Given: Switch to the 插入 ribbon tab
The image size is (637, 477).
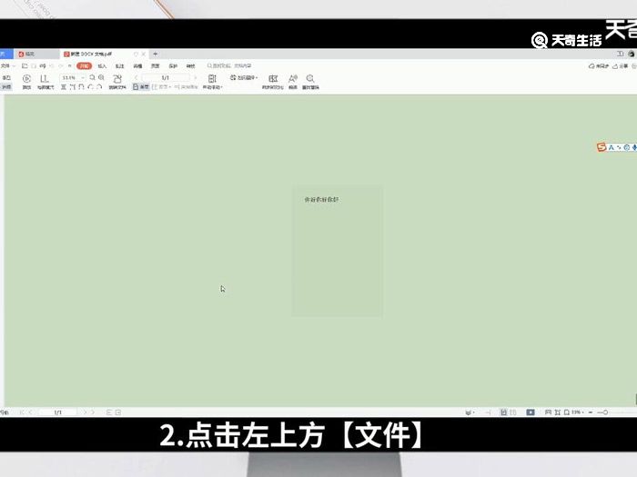Looking at the screenshot, I should pos(102,65).
